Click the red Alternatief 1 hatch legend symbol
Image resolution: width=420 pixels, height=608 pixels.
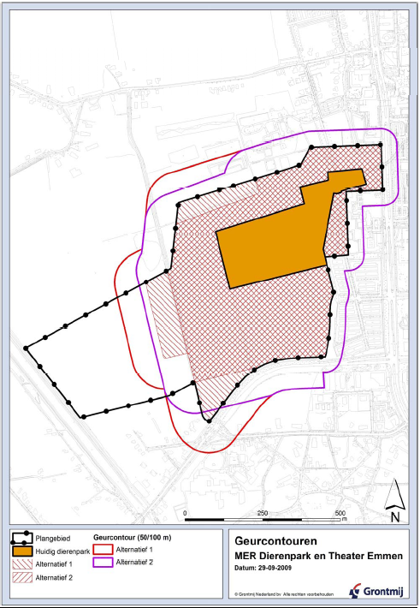[x=22, y=563]
